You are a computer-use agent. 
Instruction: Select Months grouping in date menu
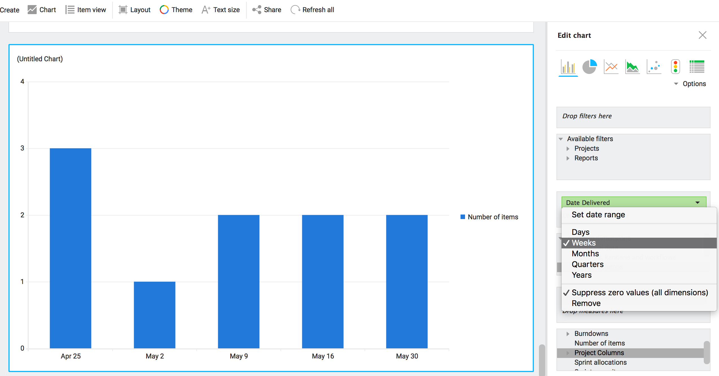[585, 254]
